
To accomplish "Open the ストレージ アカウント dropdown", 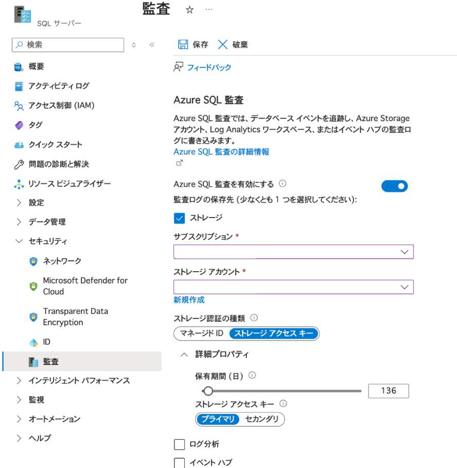I will pyautogui.click(x=293, y=287).
